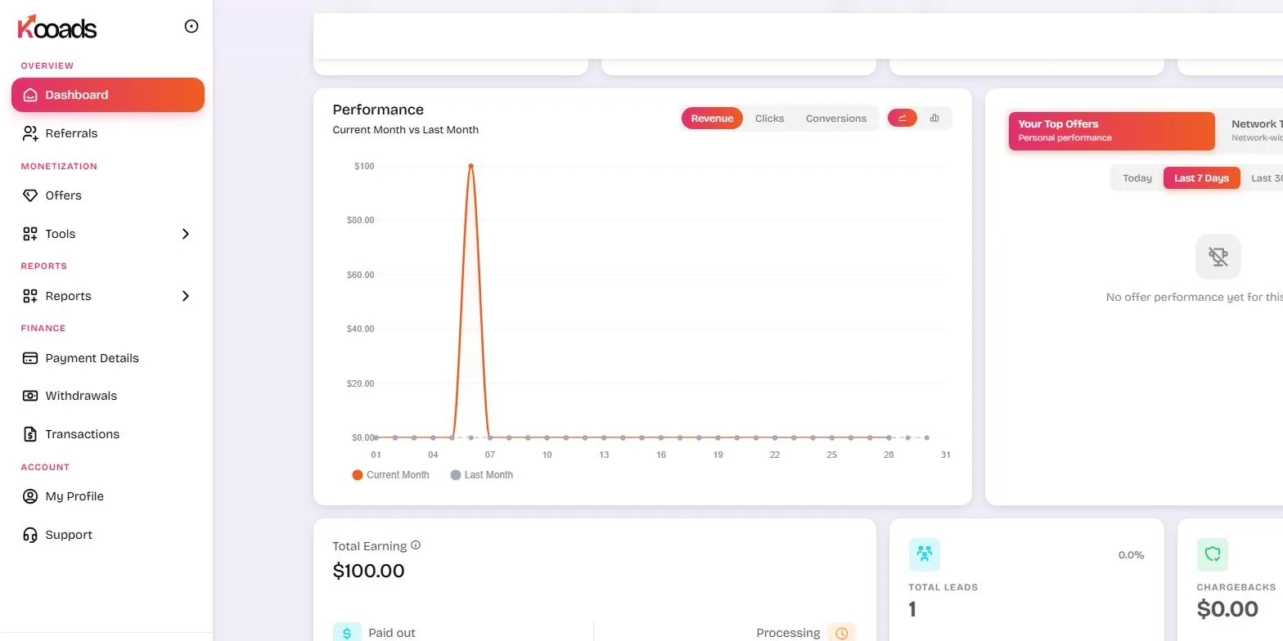Click the Paid out dollar icon

point(347,633)
